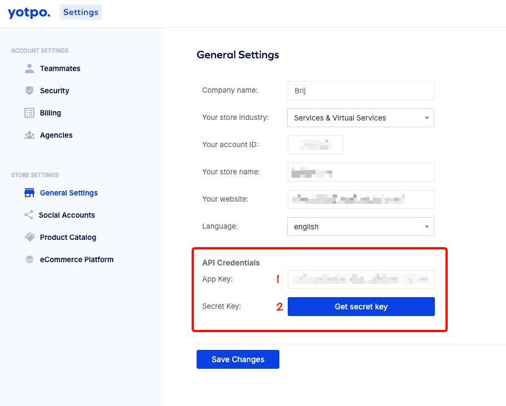This screenshot has width=506, height=406.
Task: Click the 'Your store industry:' label
Action: [x=236, y=118]
